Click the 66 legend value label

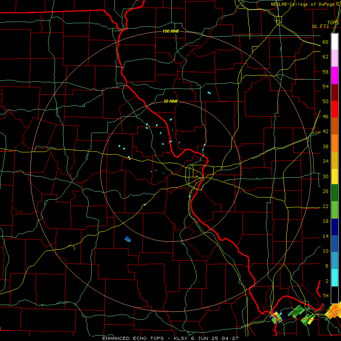click(325, 42)
